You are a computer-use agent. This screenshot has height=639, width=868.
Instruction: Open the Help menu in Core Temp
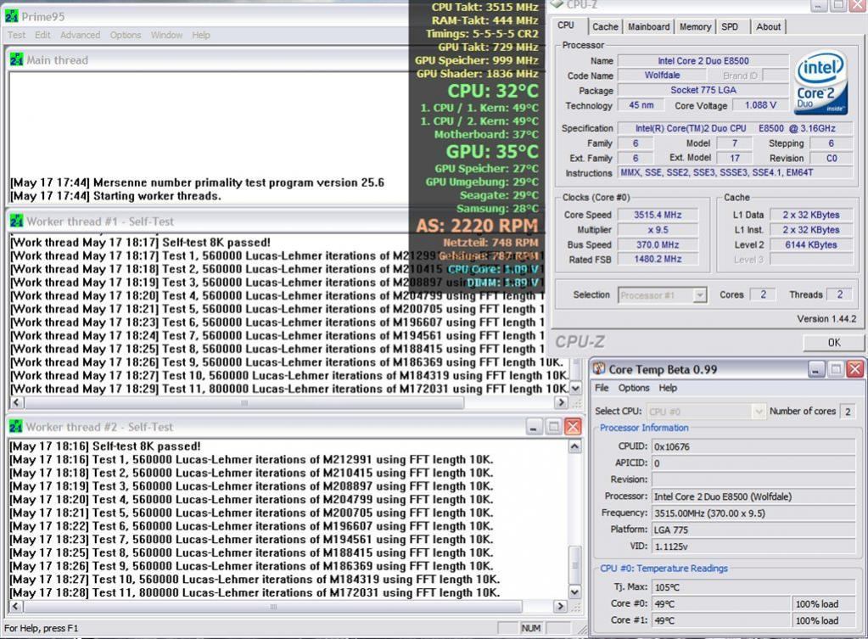click(668, 388)
